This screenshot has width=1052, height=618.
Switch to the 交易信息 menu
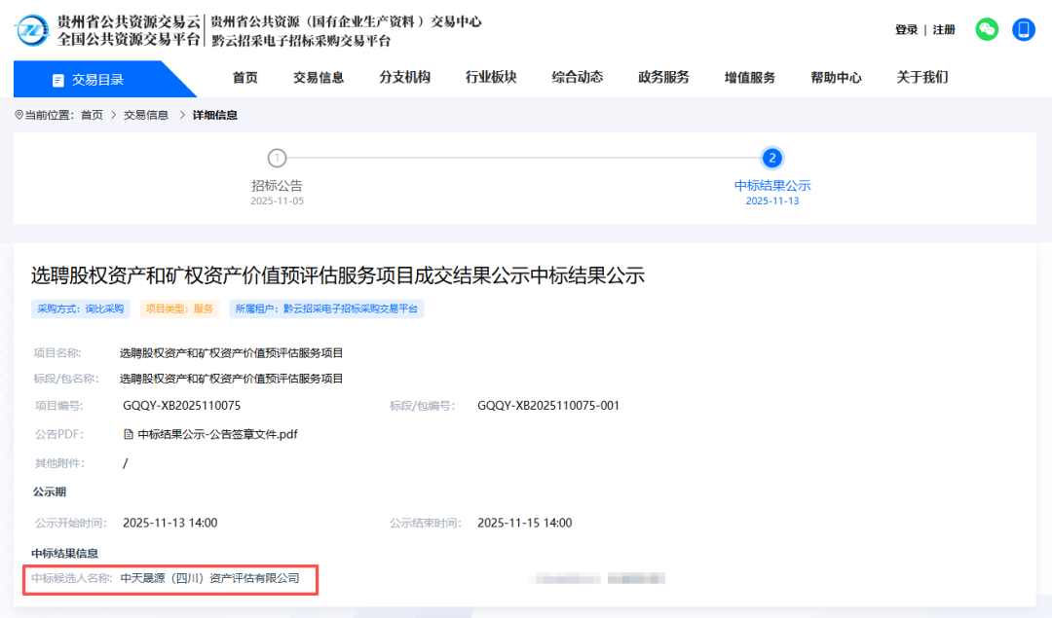pyautogui.click(x=319, y=78)
